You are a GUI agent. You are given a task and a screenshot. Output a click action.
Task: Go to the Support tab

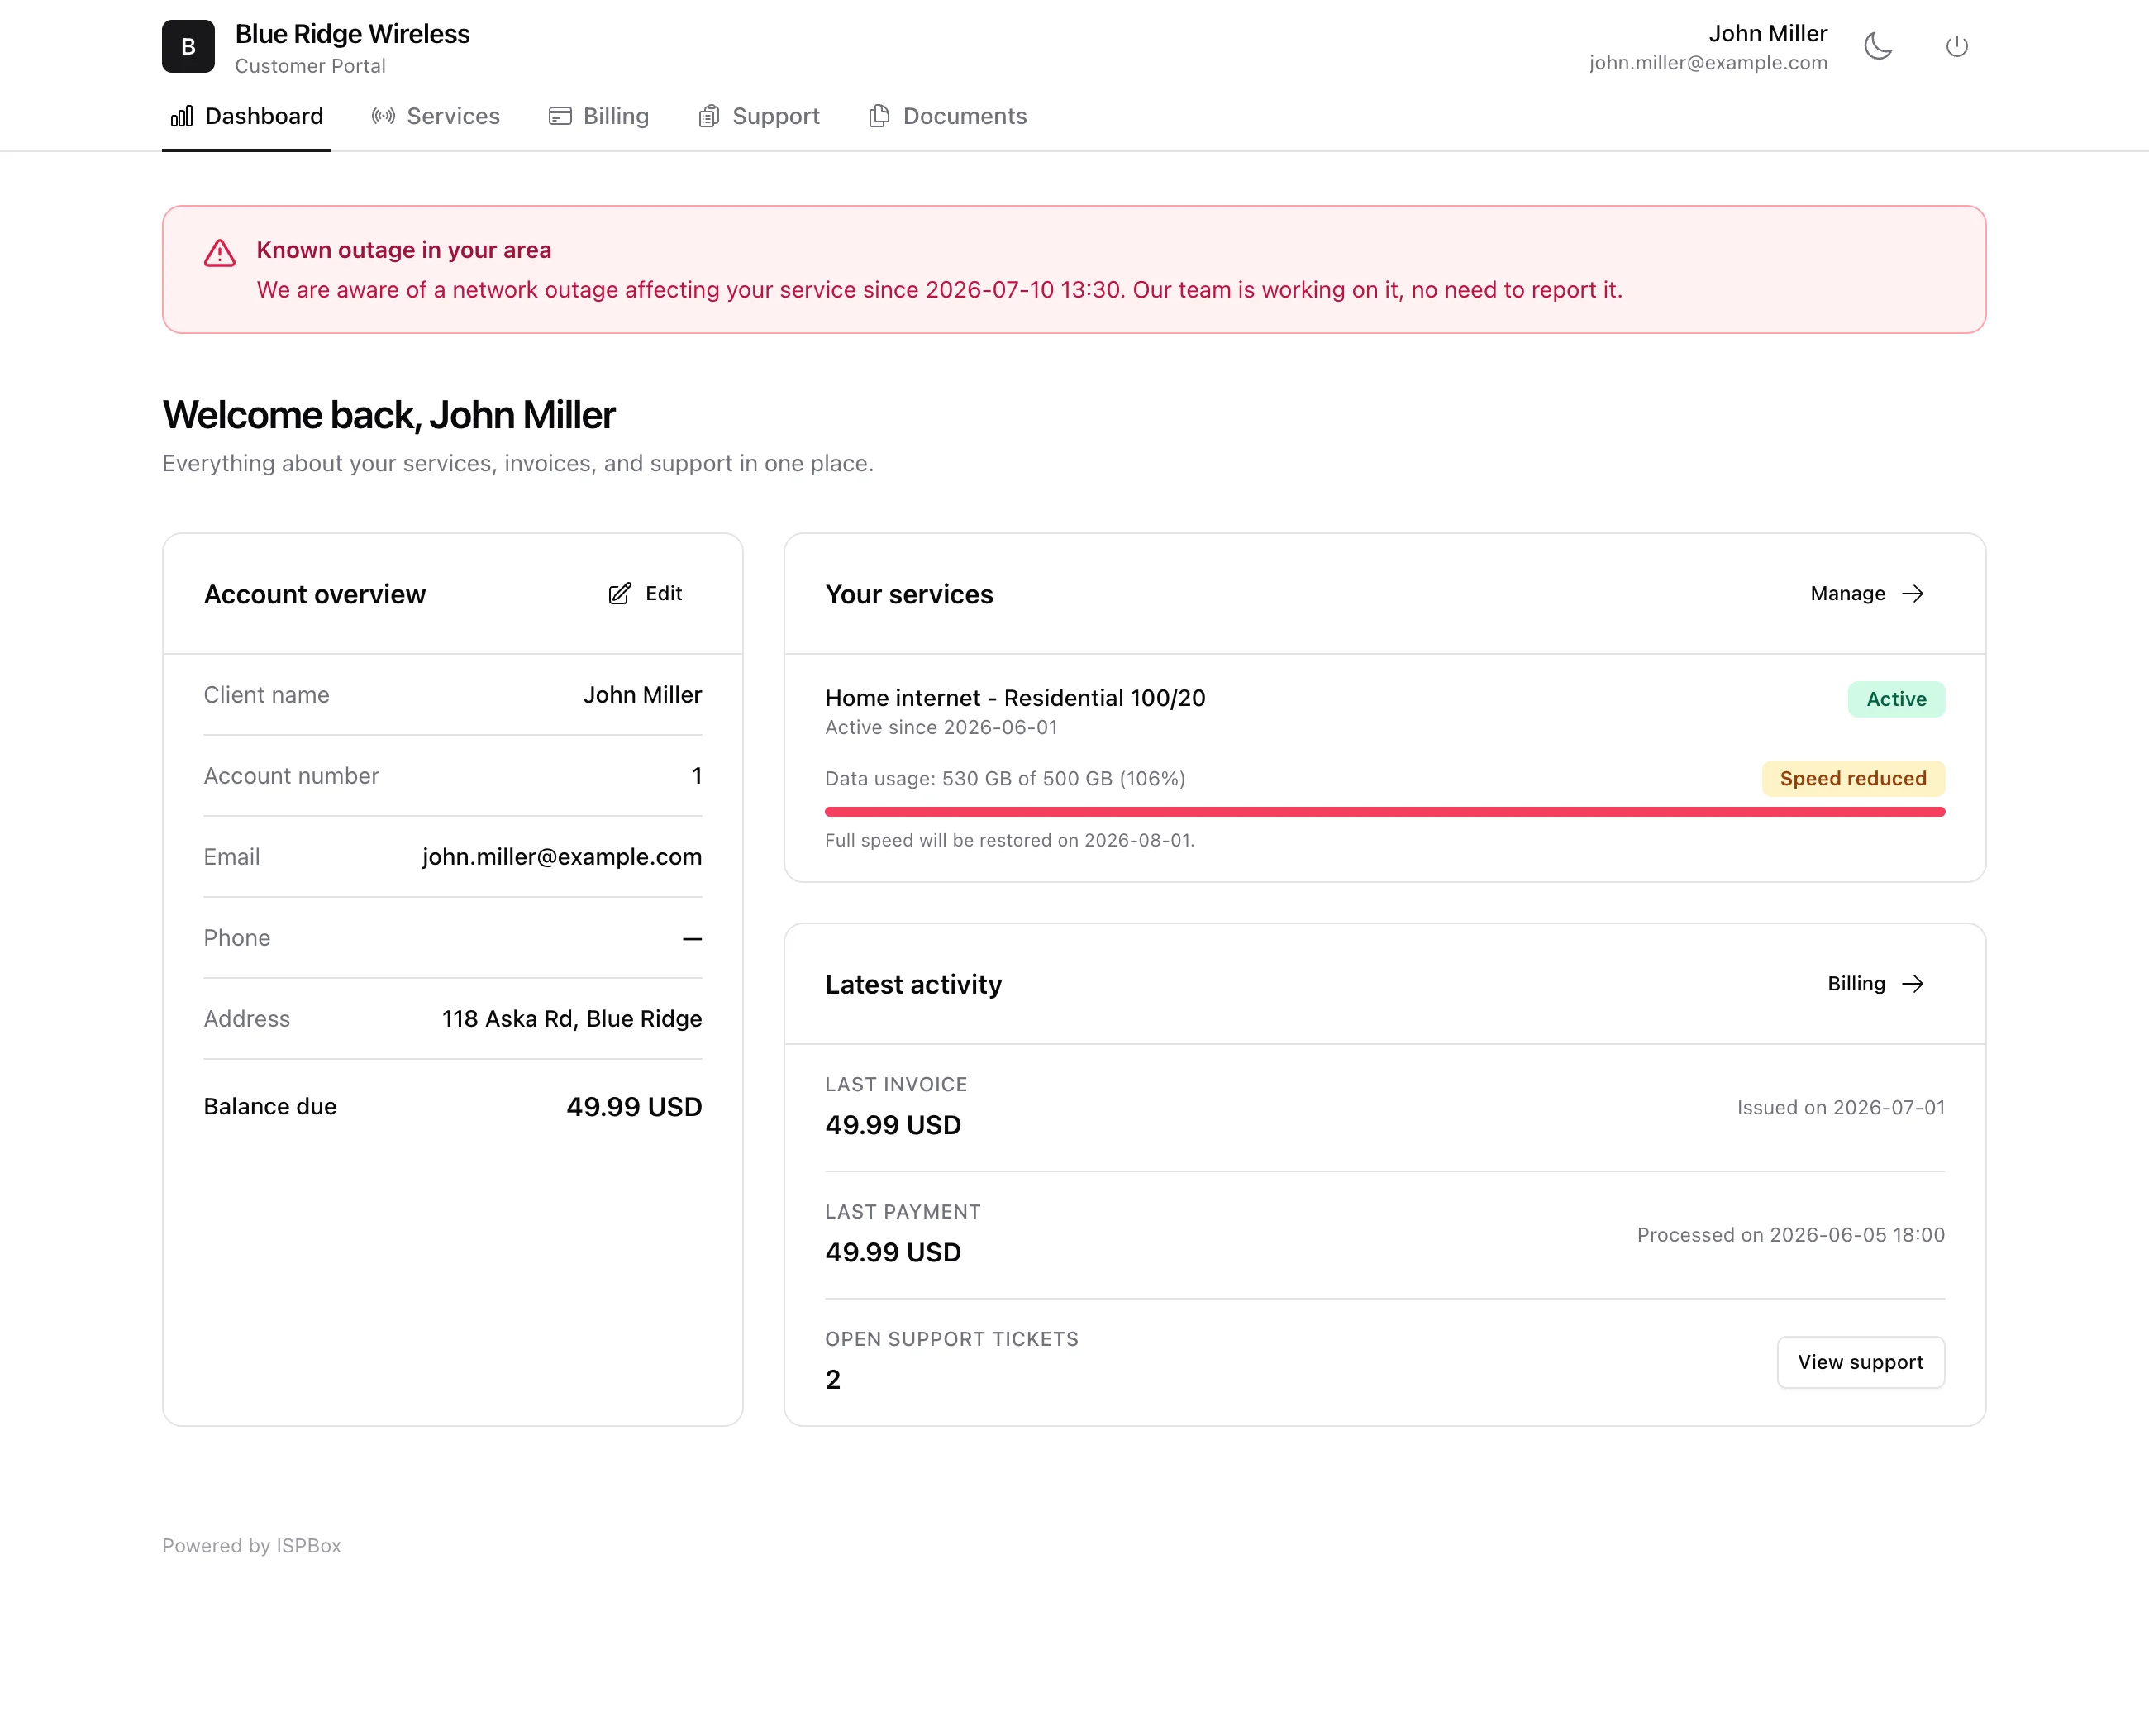(759, 116)
